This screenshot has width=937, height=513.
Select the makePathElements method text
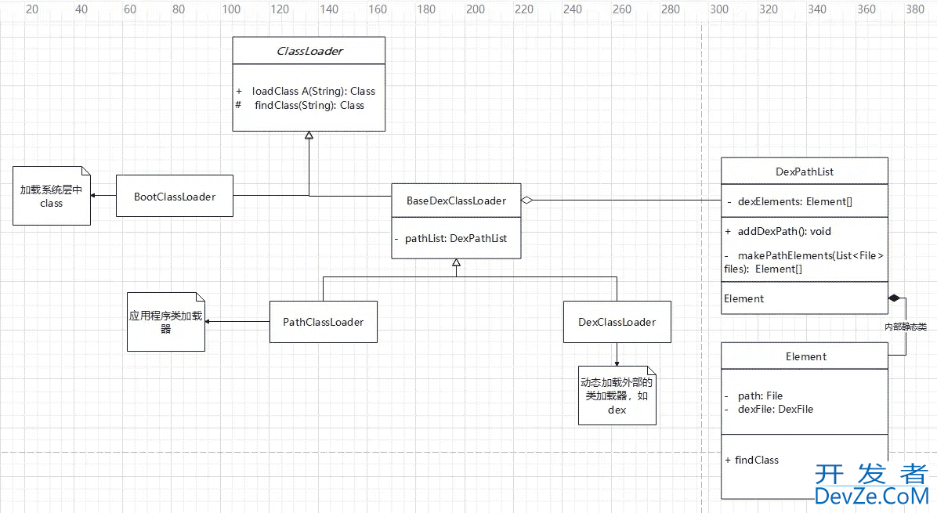click(x=804, y=262)
